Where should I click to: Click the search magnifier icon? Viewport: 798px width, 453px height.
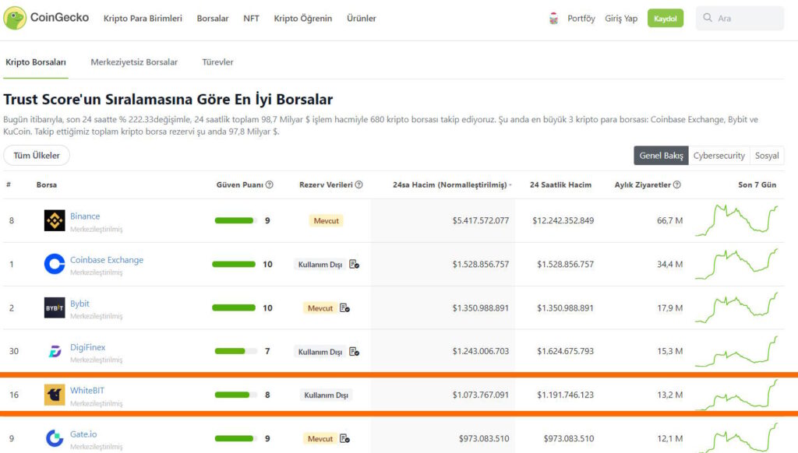[708, 18]
